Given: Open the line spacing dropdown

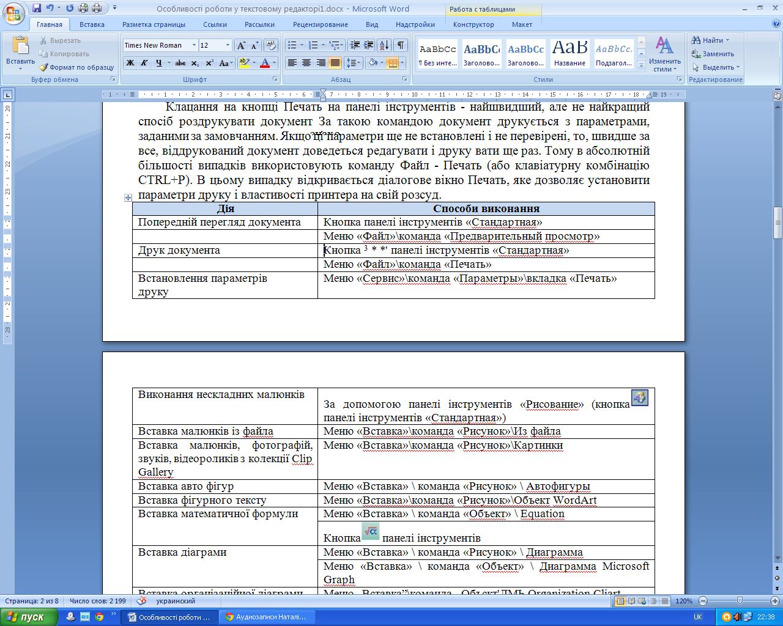Looking at the screenshot, I should click(x=354, y=63).
